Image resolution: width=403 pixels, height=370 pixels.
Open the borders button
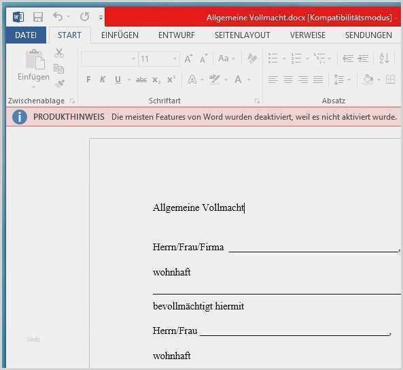click(x=390, y=80)
